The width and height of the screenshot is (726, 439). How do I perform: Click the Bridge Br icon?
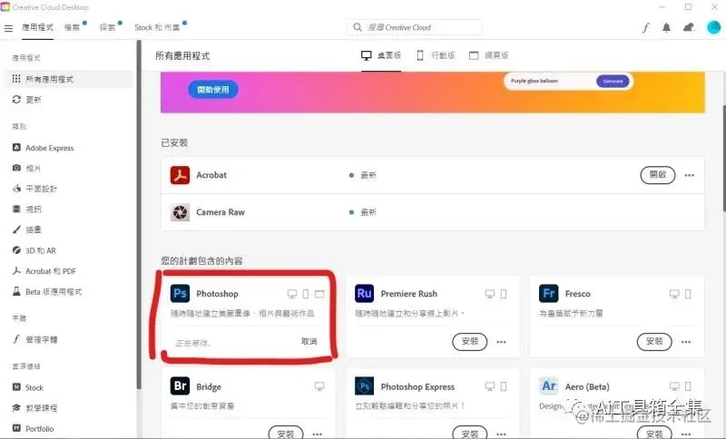pos(180,385)
